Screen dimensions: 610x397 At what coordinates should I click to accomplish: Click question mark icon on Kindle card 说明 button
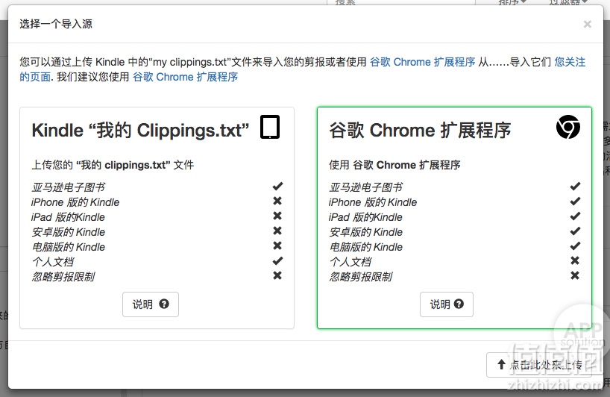click(164, 304)
